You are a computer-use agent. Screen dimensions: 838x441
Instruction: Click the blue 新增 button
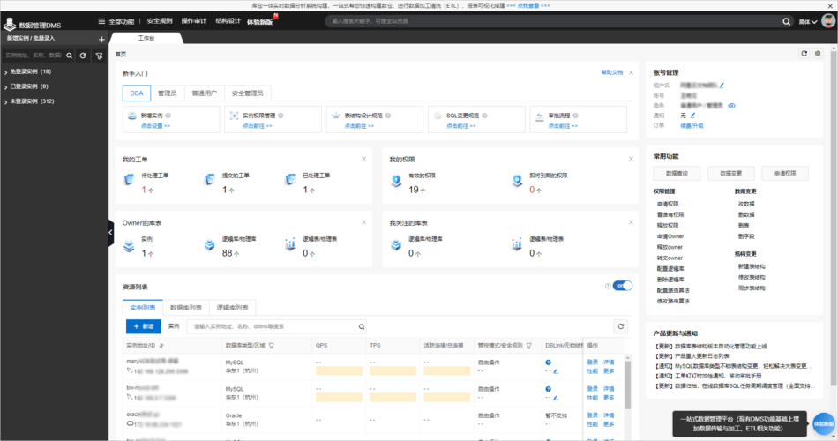coord(143,326)
